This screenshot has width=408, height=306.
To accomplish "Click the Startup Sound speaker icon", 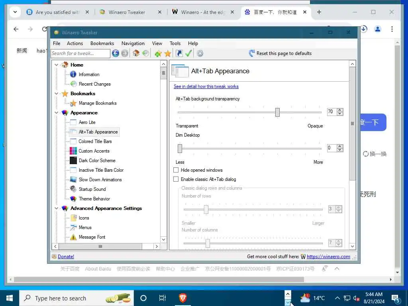I will point(73,189).
